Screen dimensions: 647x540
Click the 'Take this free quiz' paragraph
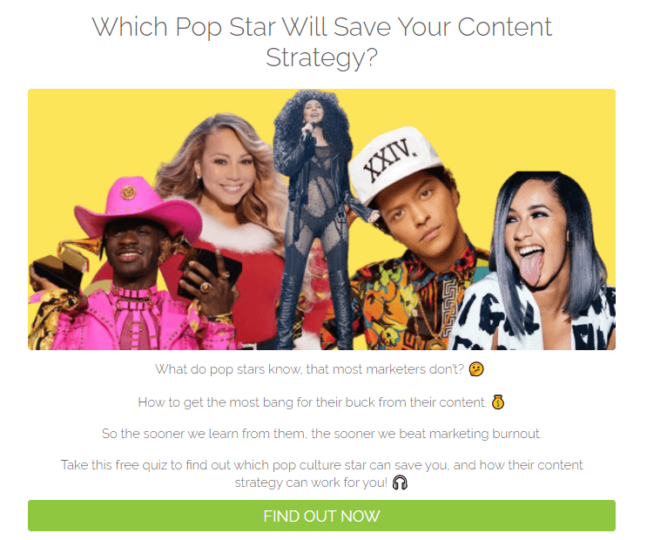[x=321, y=474]
